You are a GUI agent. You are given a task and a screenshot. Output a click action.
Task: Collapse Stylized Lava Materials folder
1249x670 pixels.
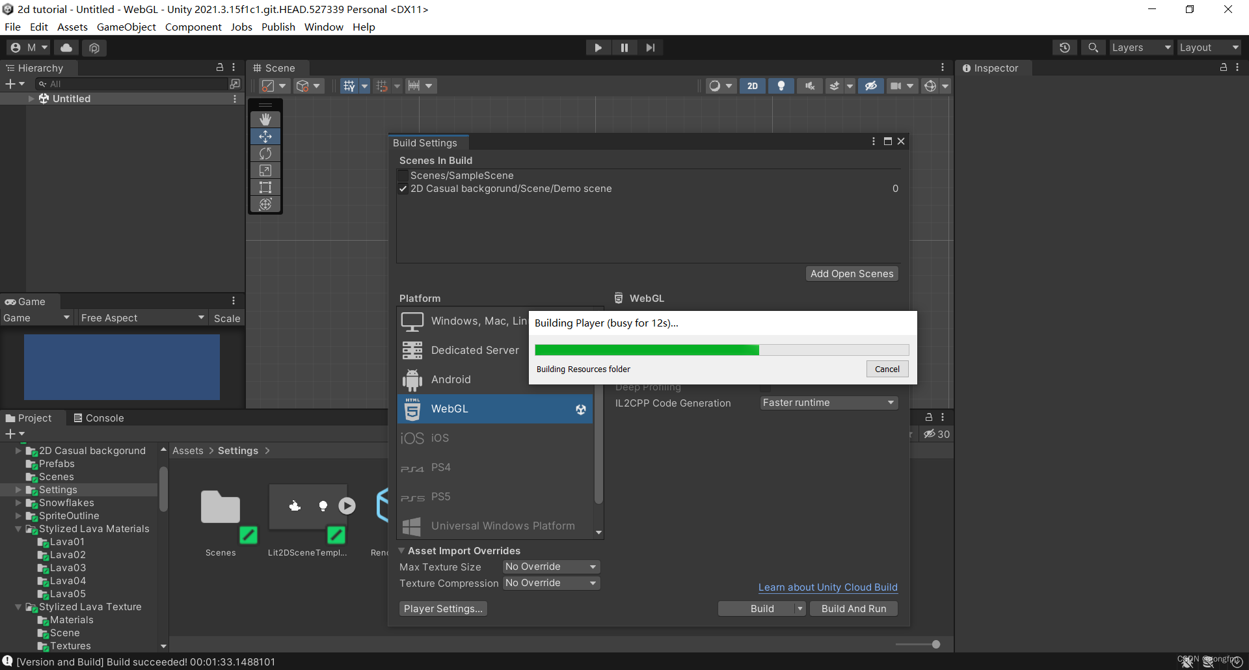click(18, 529)
